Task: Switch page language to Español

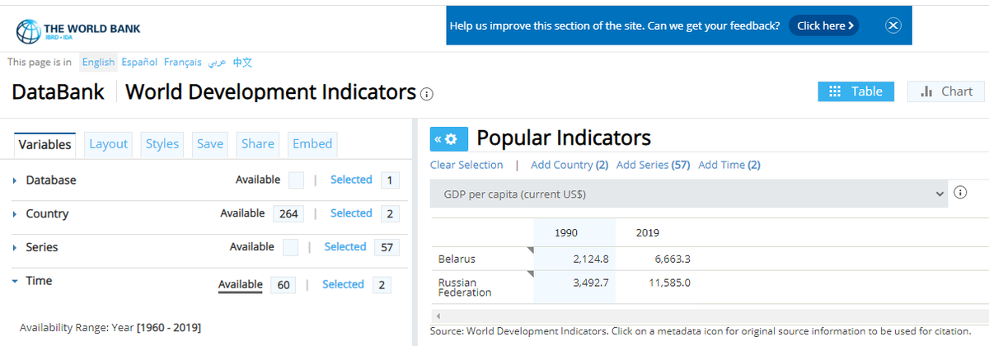Action: [139, 63]
